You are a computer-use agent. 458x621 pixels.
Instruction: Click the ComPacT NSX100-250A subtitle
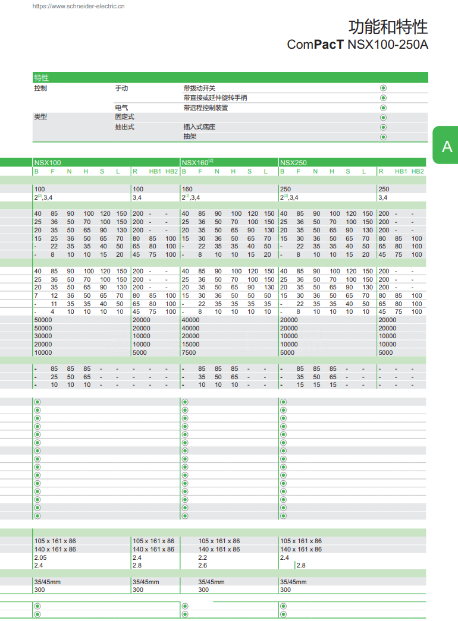point(357,45)
